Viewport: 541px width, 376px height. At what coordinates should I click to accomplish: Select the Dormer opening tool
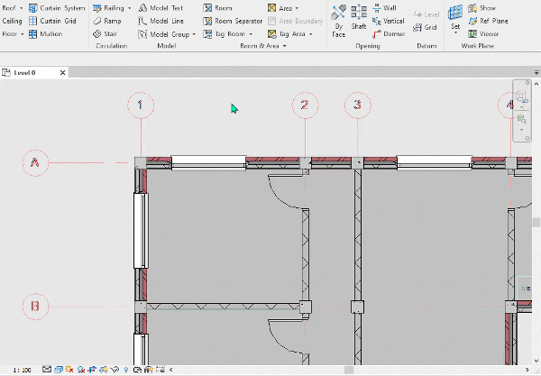(x=389, y=33)
